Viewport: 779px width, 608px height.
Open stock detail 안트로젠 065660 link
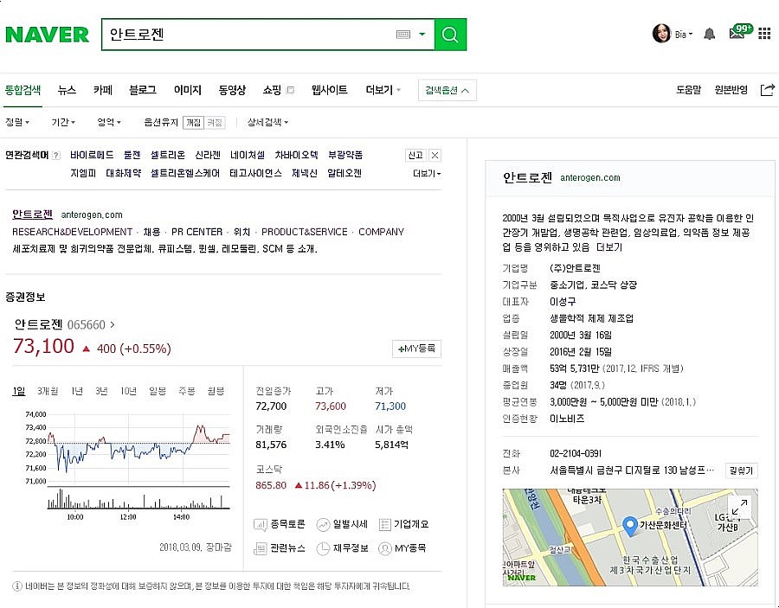(x=64, y=324)
